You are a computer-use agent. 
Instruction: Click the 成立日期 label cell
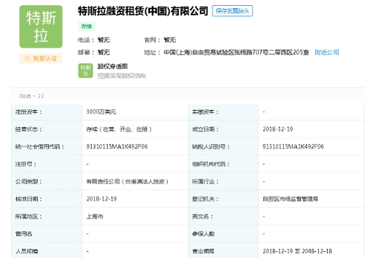pyautogui.click(x=223, y=129)
